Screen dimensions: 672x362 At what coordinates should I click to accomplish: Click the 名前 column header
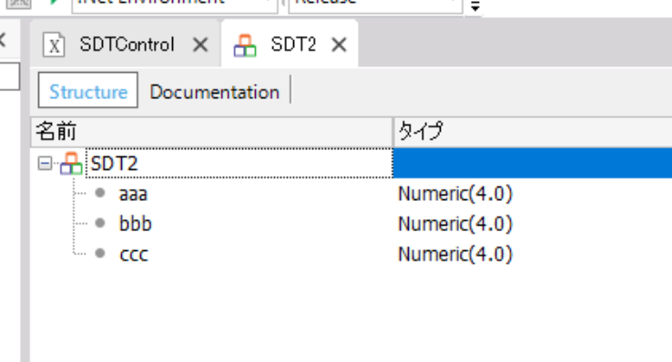212,131
